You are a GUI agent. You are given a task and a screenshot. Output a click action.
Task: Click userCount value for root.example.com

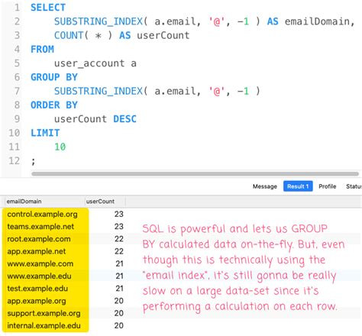coord(119,239)
